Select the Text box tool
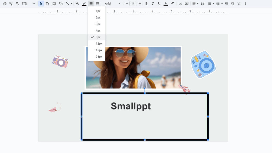The width and height of the screenshot is (272, 153). [x=47, y=3]
